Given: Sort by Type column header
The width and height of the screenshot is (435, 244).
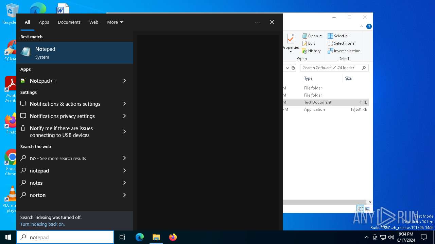Looking at the screenshot, I should click(x=322, y=78).
